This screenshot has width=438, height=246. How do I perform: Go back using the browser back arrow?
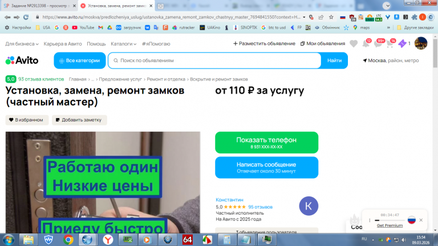tap(7, 17)
